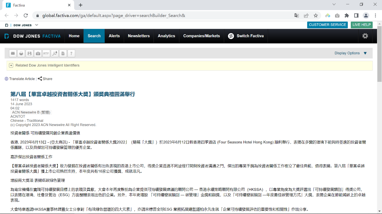Click the Switch Factiva S logo icon
Screen dimensions: 382x214
click(x=231, y=36)
